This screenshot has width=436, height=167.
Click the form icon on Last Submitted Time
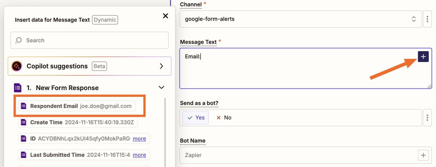(23, 155)
